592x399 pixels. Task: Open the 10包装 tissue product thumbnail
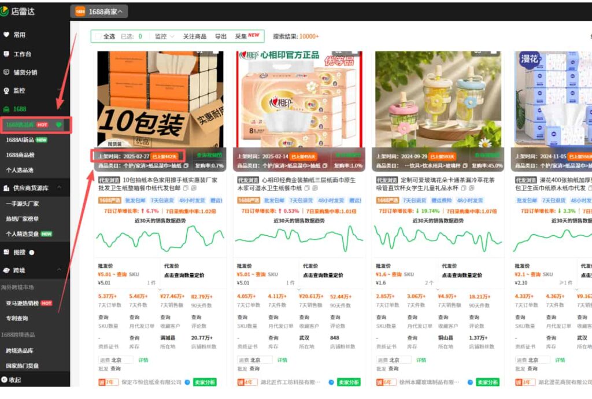coord(160,99)
